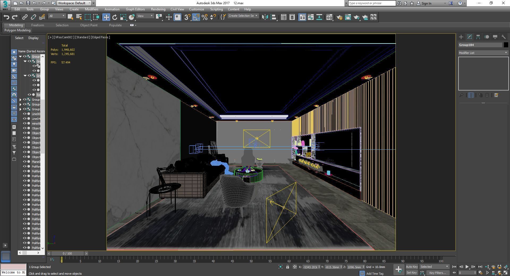Toggle Selection Lock padlock icon
The width and height of the screenshot is (510, 276).
pyautogui.click(x=288, y=267)
